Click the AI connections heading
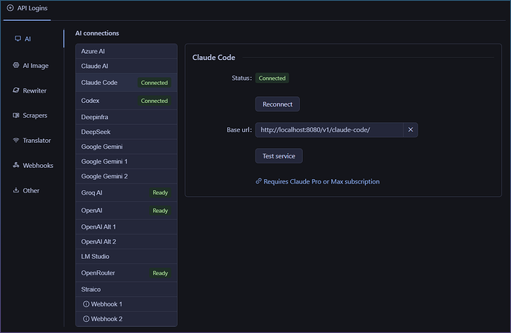Screen dimensions: 511x333 [97, 33]
